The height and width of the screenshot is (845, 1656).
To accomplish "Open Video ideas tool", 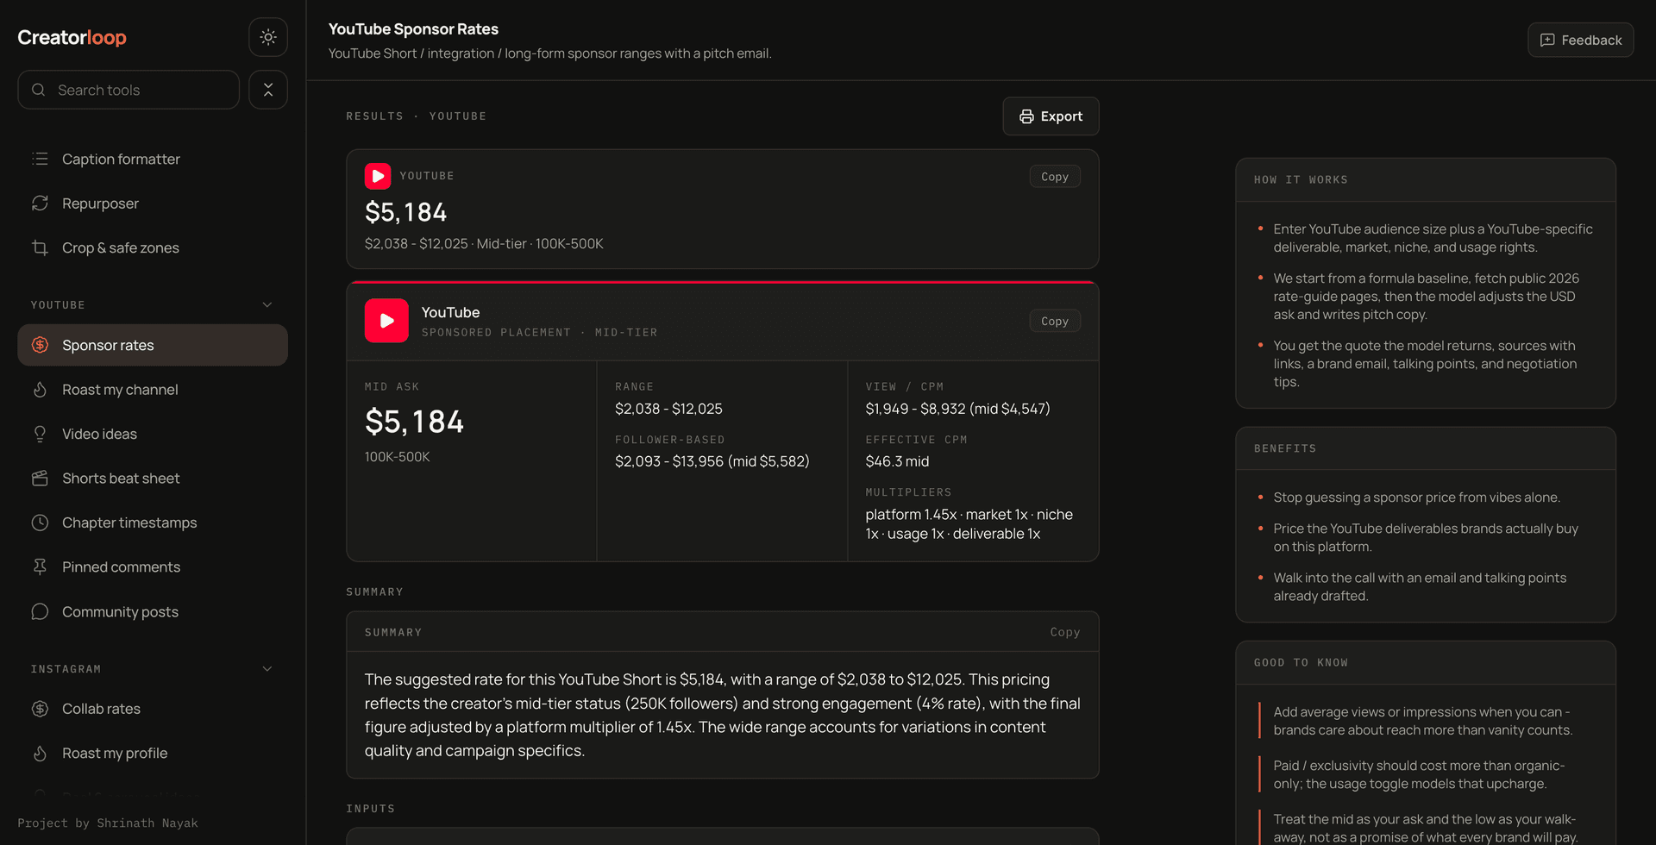I will 153,434.
